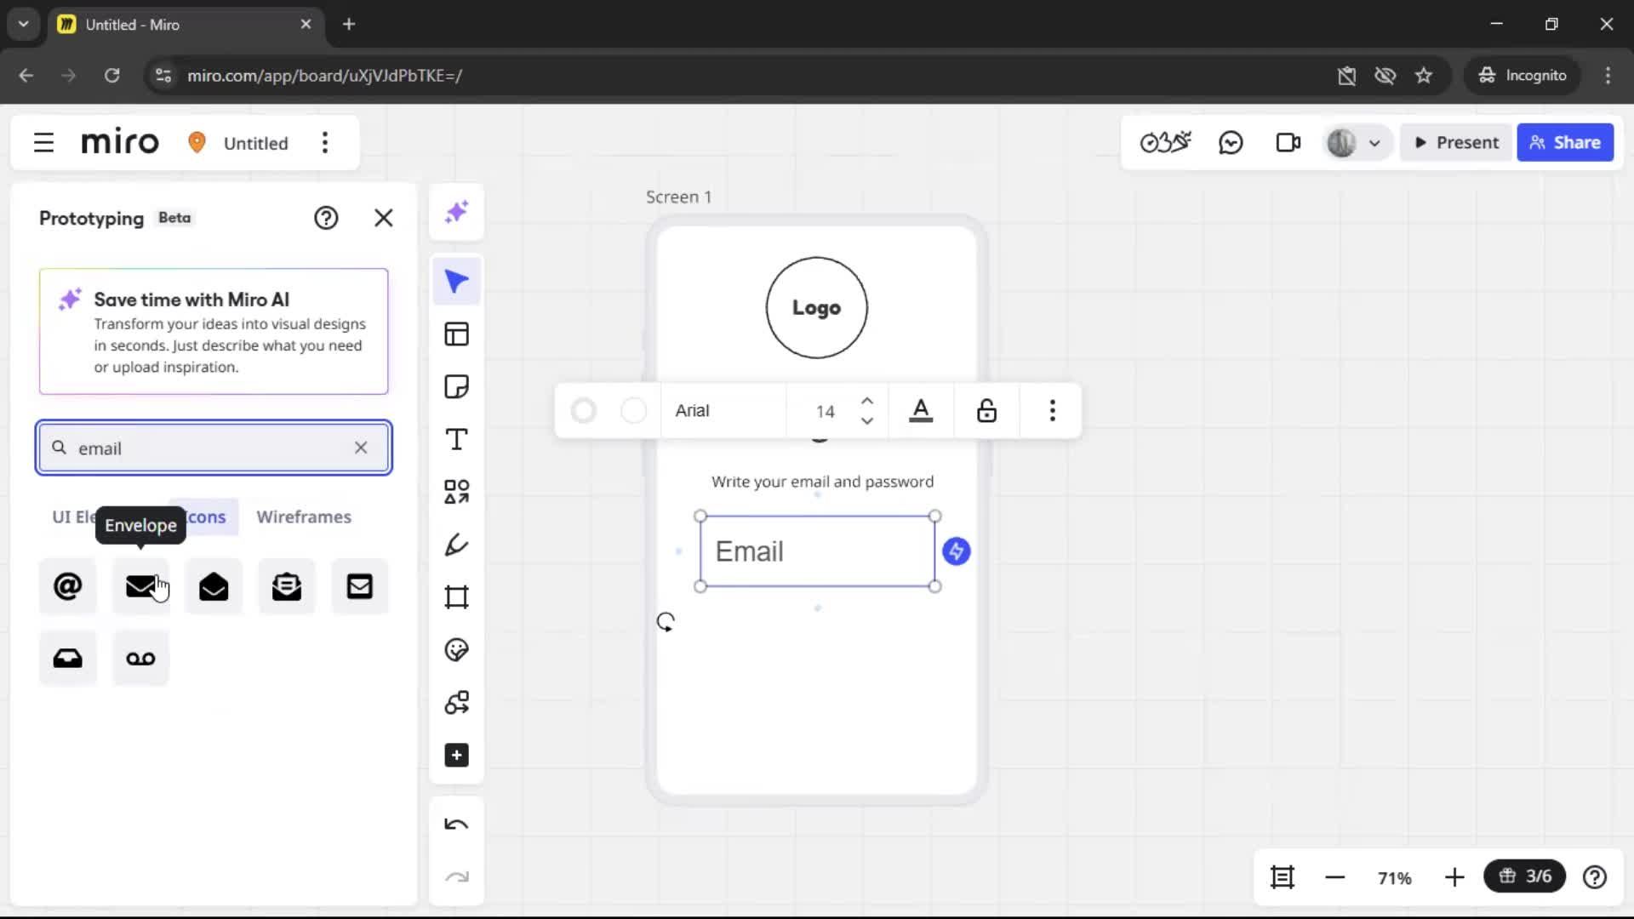Viewport: 1634px width, 919px height.
Task: Insert the Envelope icon
Action: (x=141, y=586)
